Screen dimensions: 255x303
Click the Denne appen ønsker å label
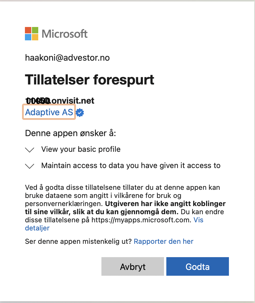[x=70, y=133]
